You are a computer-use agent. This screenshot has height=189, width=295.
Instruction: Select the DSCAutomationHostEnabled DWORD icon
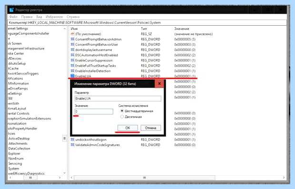point(73,55)
